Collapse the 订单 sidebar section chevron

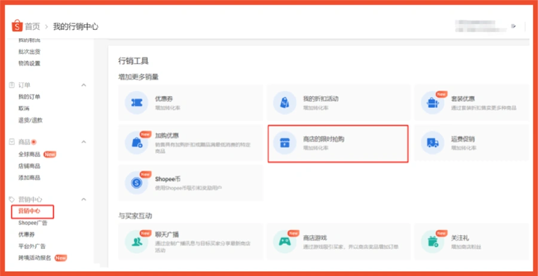[84, 85]
